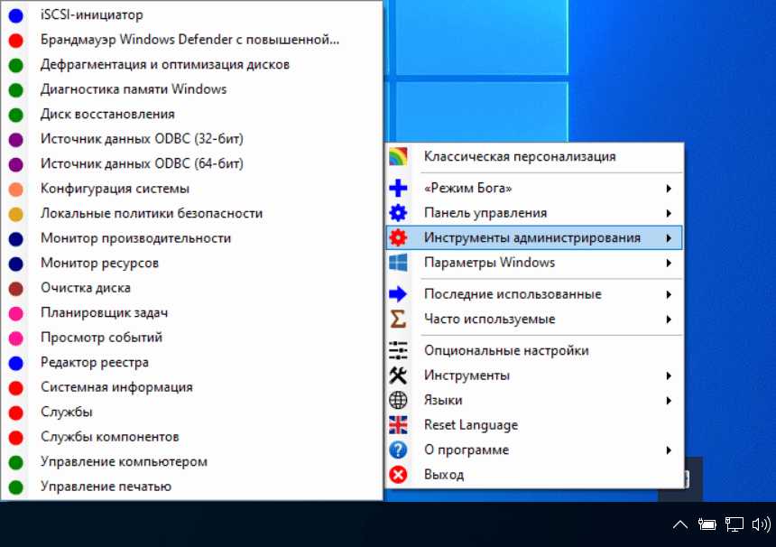This screenshot has height=547, width=776.
Task: Click the blue dot beside iSCSI-инициатор
Action: coord(16,15)
